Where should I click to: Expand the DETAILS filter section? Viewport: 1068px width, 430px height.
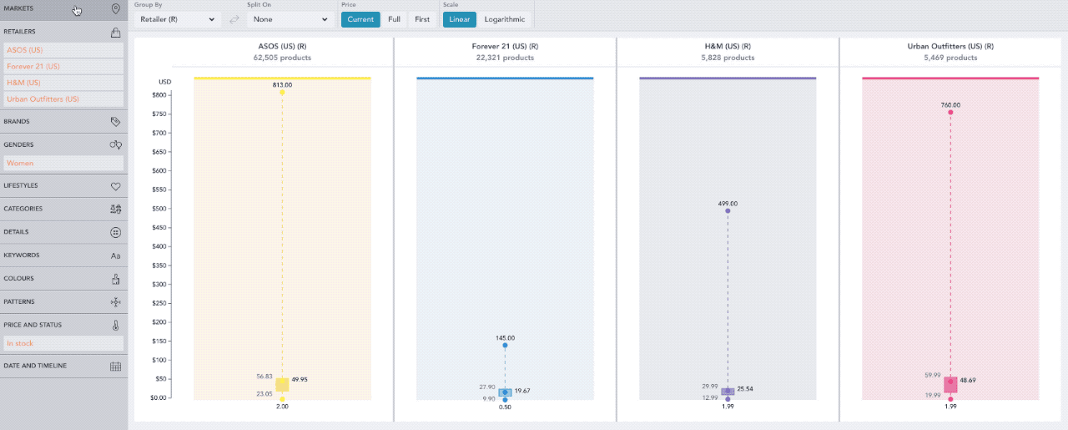[63, 232]
